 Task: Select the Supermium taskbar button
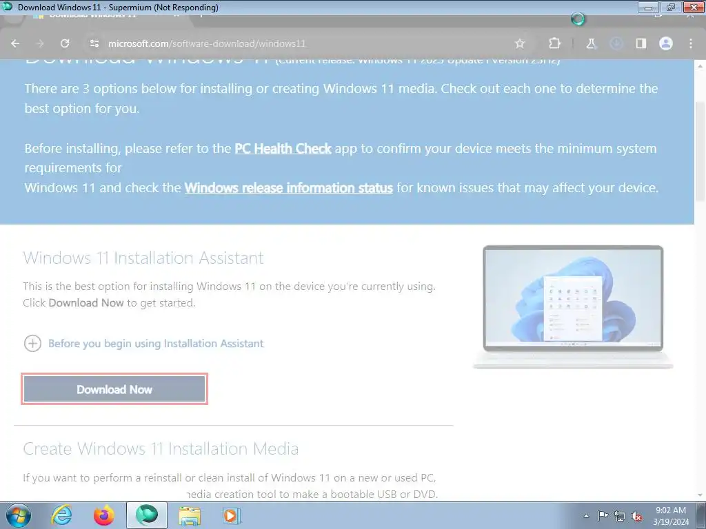click(147, 515)
